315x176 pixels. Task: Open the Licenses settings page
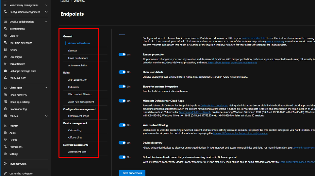tap(73, 51)
